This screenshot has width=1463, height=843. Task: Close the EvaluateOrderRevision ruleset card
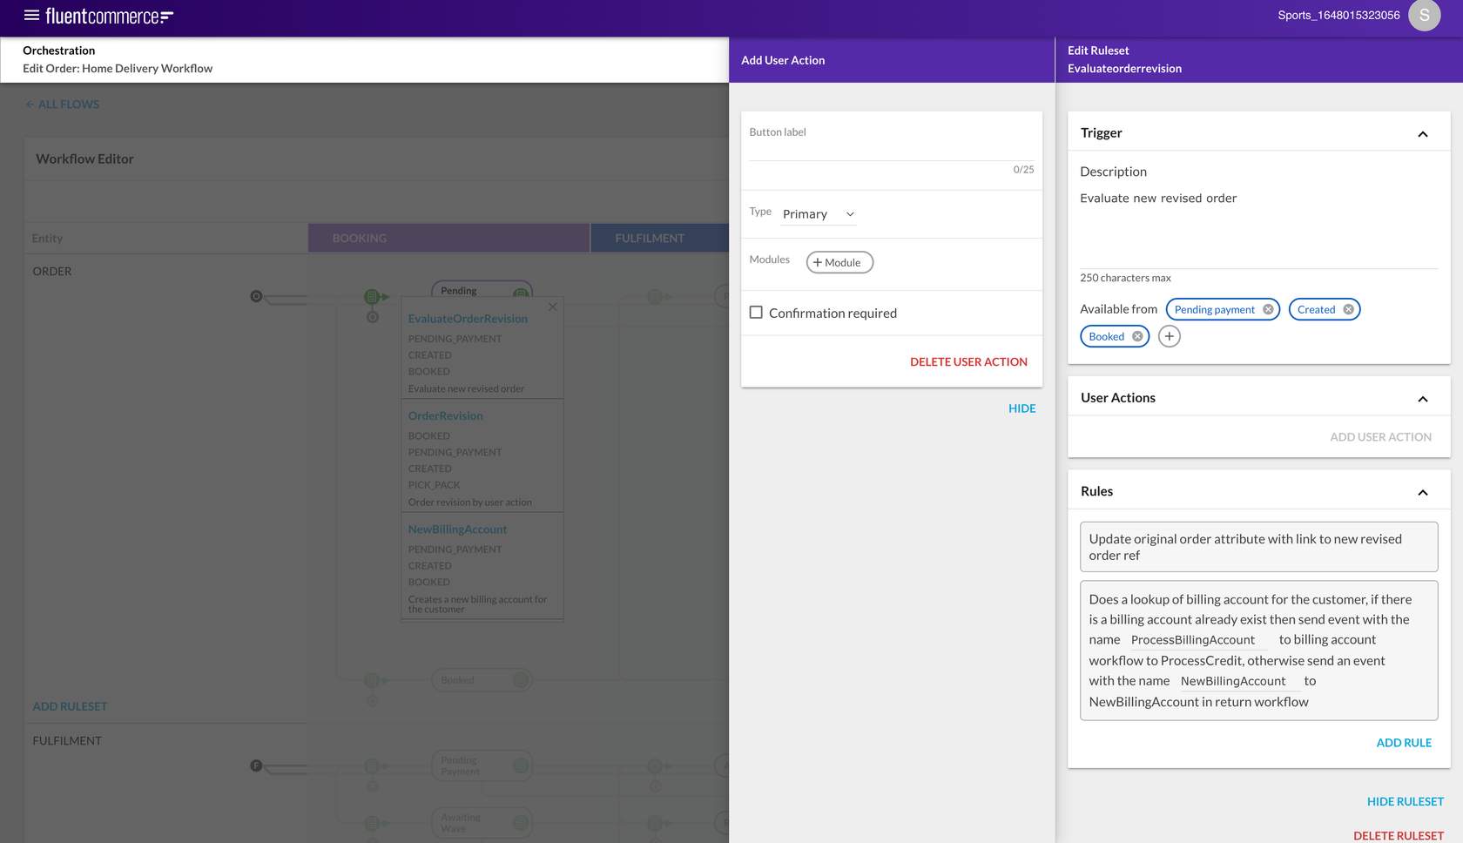pyautogui.click(x=552, y=307)
